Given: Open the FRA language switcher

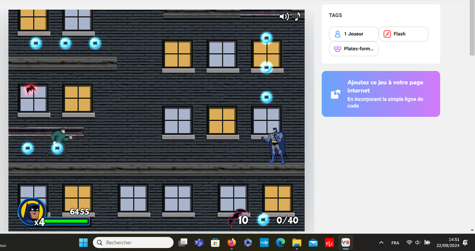Looking at the screenshot, I should tap(395, 243).
